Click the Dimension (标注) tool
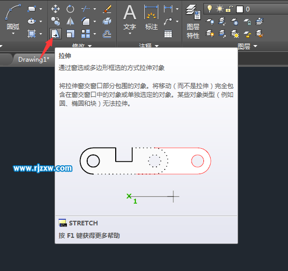This screenshot has width=288, height=271. [152, 17]
